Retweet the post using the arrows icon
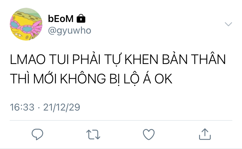This screenshot has height=149, width=242. coord(93,134)
